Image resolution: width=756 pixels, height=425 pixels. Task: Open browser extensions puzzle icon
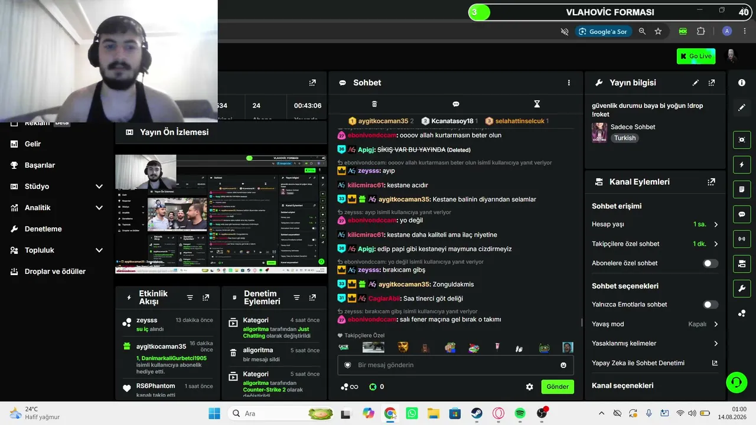pos(701,31)
